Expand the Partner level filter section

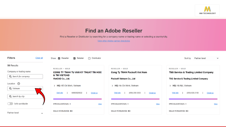point(25,113)
